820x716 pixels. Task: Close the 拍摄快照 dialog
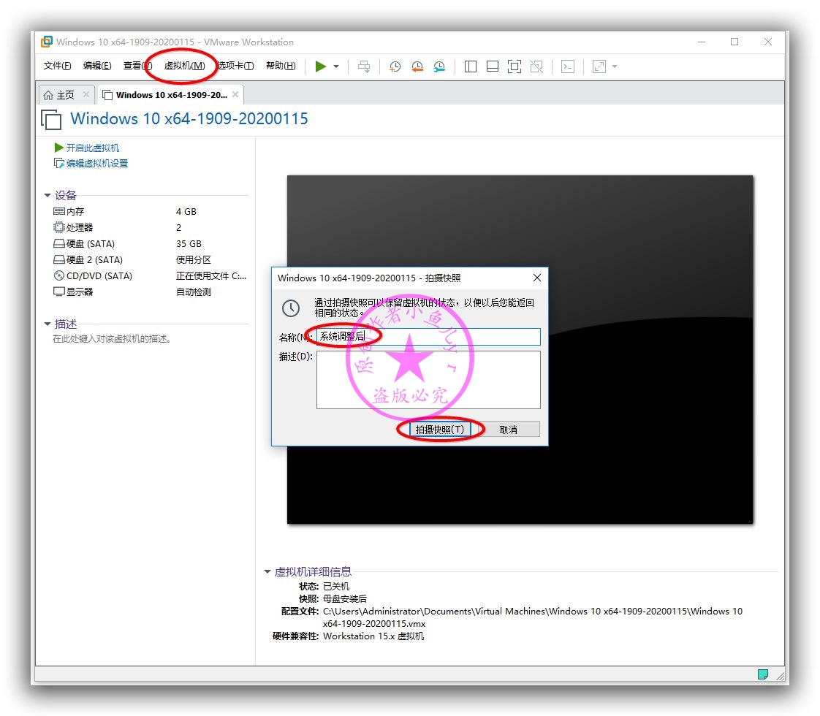pyautogui.click(x=537, y=278)
